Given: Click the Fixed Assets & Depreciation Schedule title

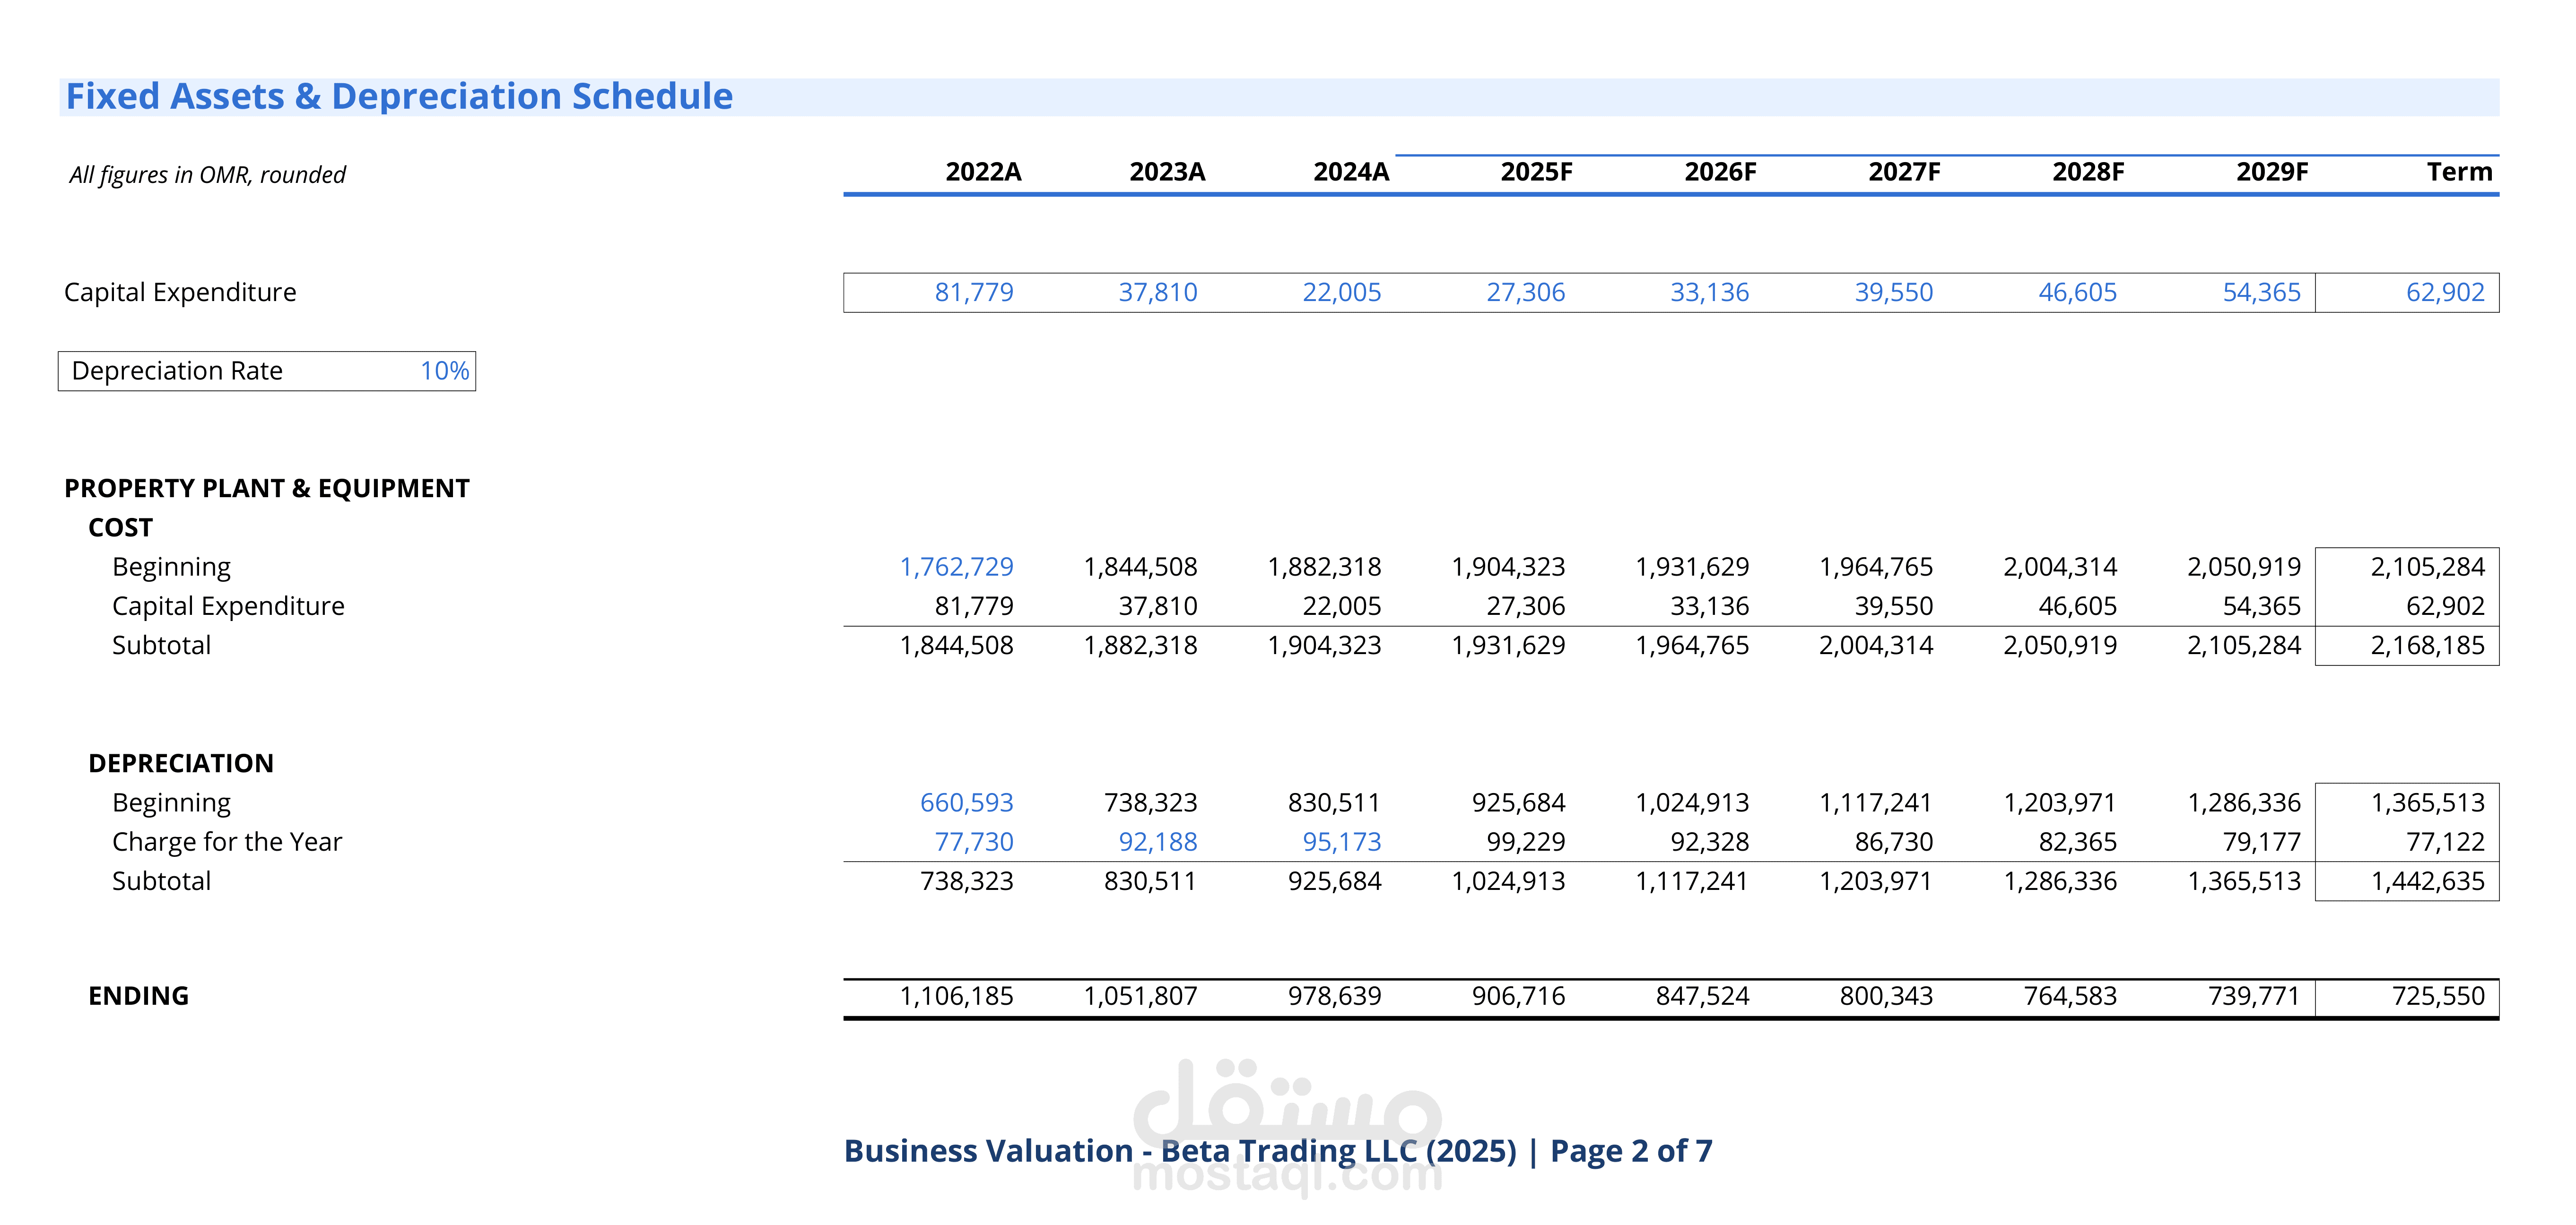Looking at the screenshot, I should [x=399, y=97].
